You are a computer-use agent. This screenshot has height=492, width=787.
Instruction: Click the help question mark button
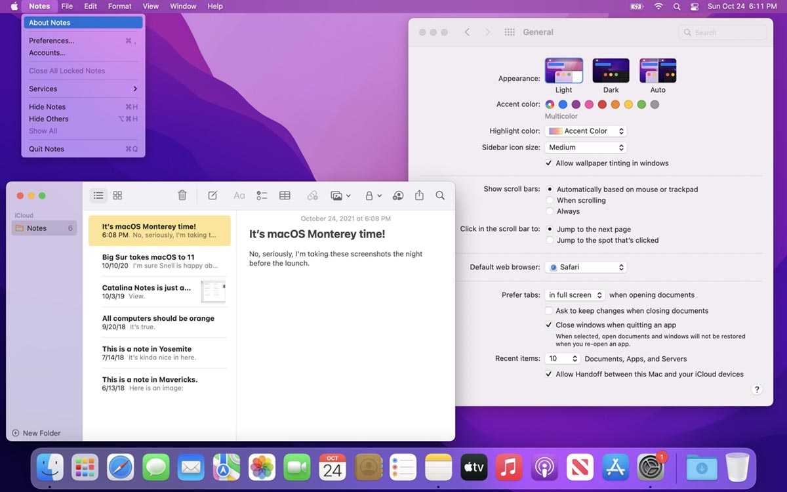pos(756,390)
